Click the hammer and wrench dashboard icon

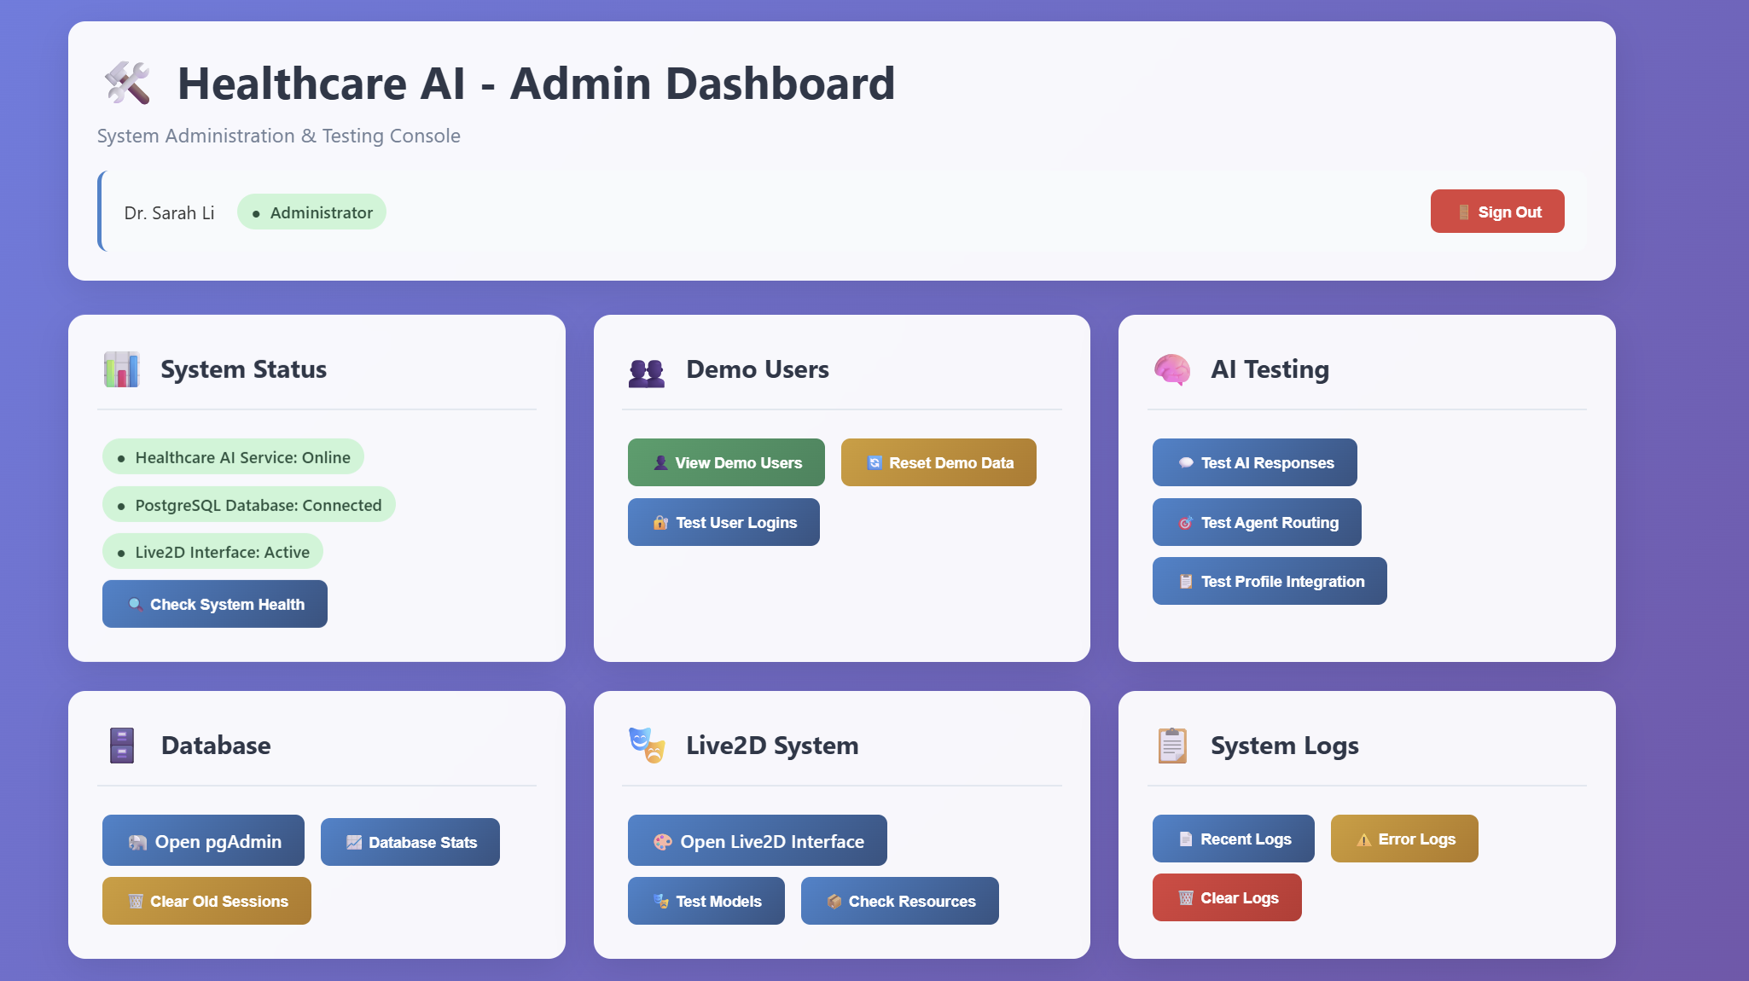pos(127,84)
